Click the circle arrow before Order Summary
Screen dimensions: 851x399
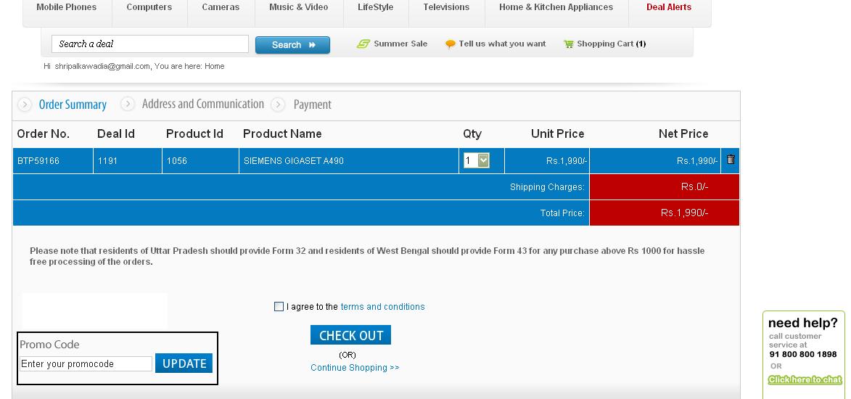click(25, 104)
